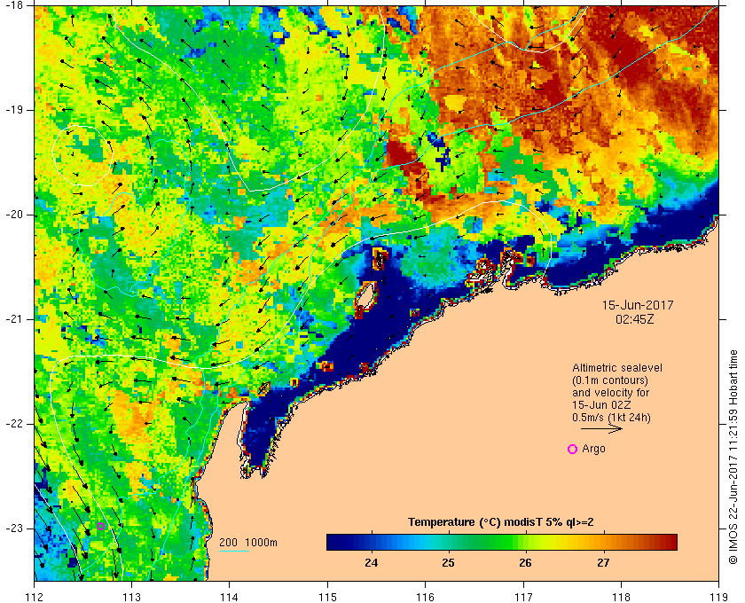This screenshot has height=603, width=745.
Task: Click the '(0.1m contours)' text
Action: tap(610, 380)
